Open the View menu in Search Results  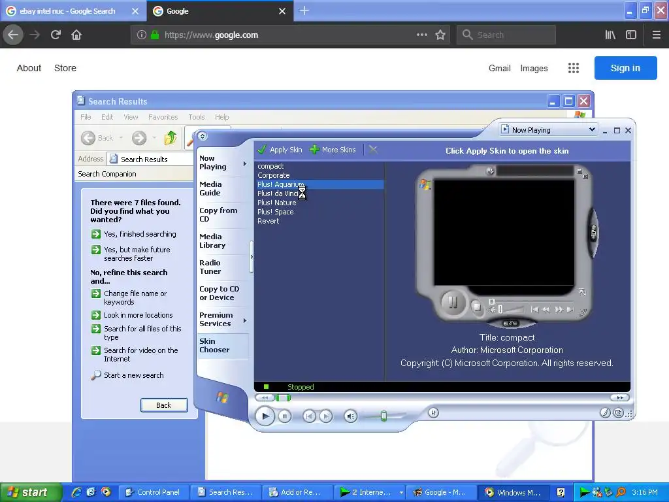point(131,117)
